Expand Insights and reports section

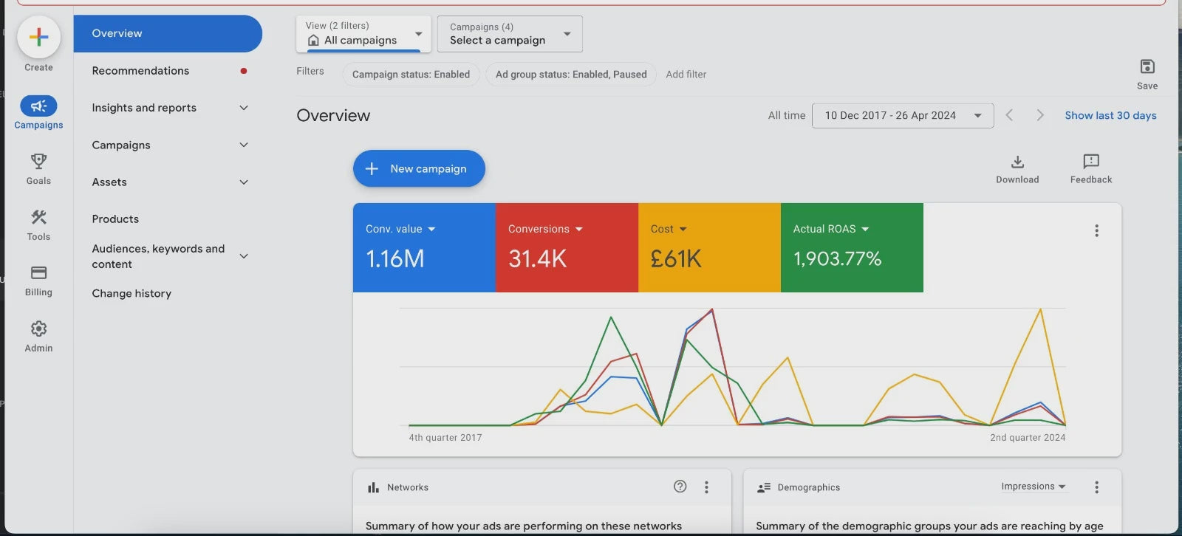click(x=244, y=108)
